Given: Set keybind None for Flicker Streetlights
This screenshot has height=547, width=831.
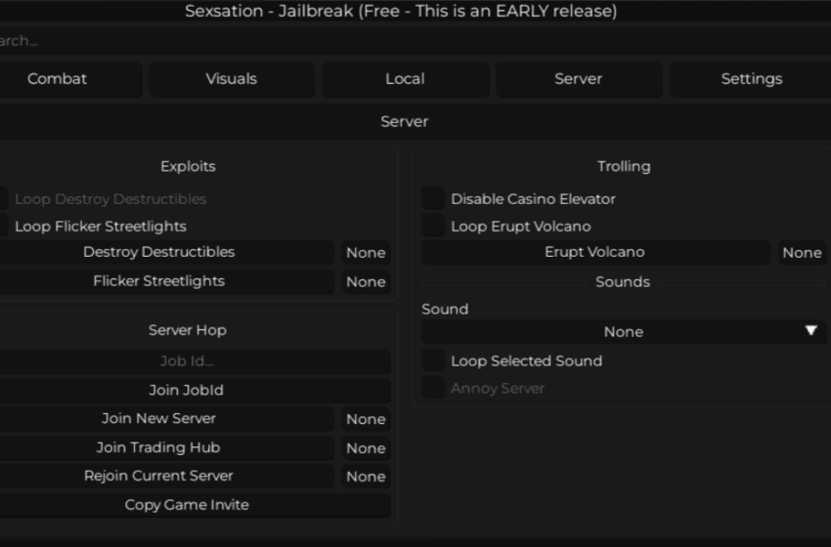Looking at the screenshot, I should [366, 281].
